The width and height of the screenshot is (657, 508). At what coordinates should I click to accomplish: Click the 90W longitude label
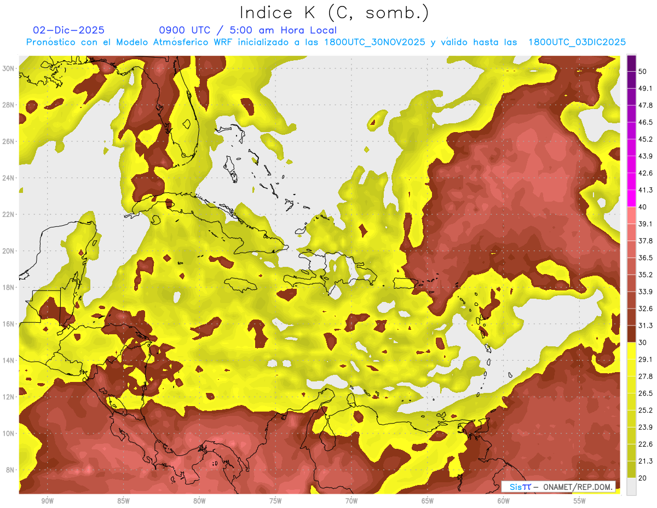pyautogui.click(x=47, y=501)
